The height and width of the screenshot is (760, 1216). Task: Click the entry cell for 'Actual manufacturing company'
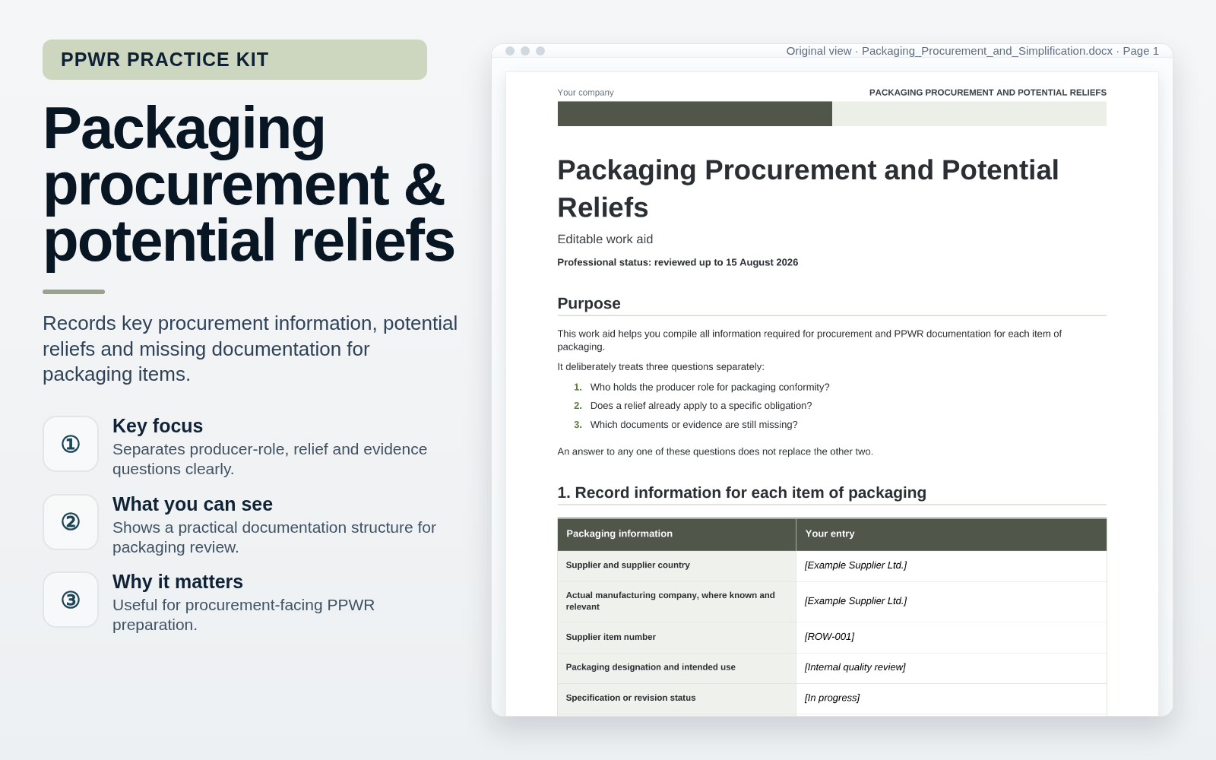tap(952, 602)
